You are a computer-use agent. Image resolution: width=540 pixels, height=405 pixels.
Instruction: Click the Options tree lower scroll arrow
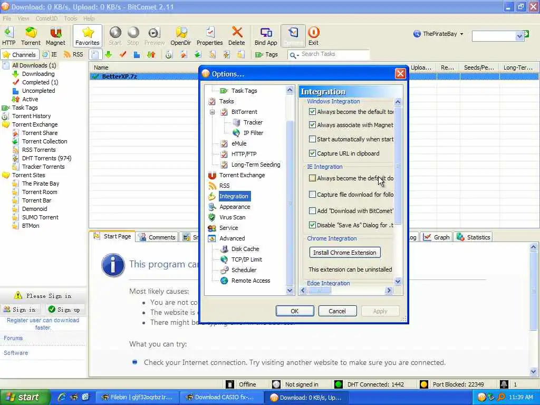coord(290,291)
